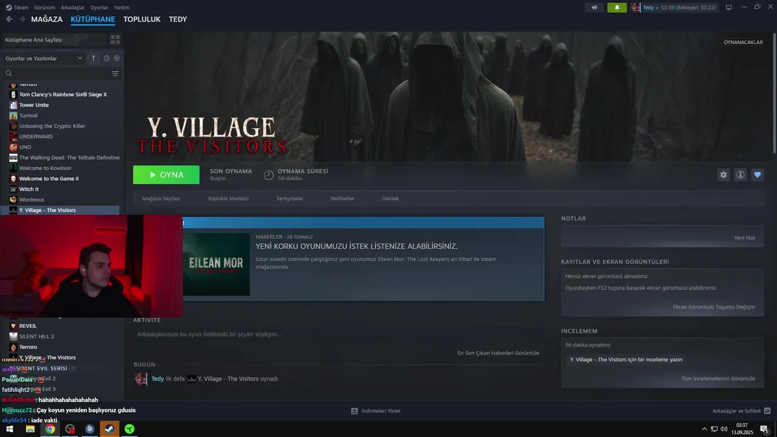
Task: Select Turmoil in the game list
Action: pyautogui.click(x=28, y=115)
